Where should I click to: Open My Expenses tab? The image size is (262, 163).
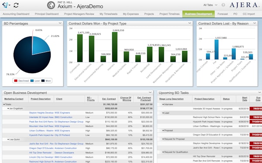[131, 14]
